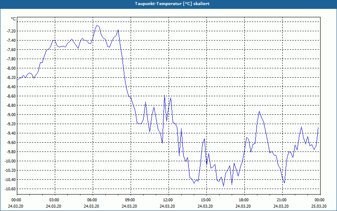Screen dimensions: 337x211
Task: Click the "21:00" time label
Action: [x=282, y=200]
